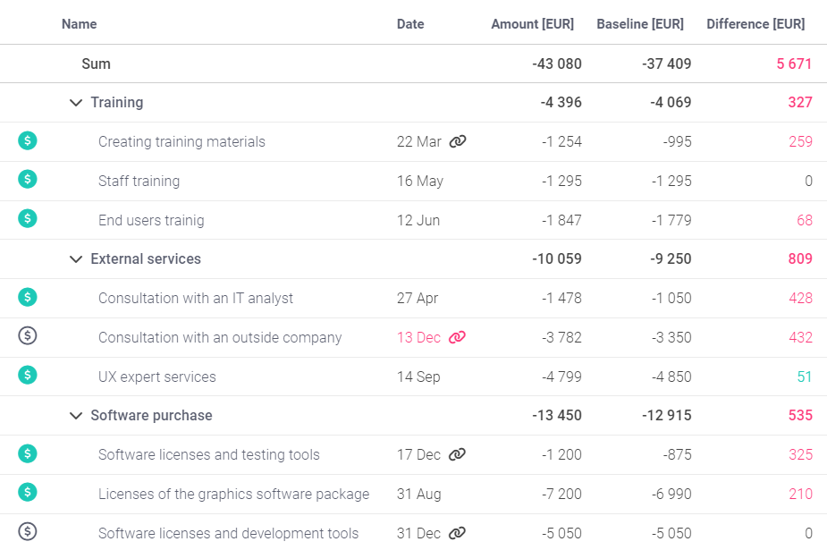827x550 pixels.
Task: Click the Name column header
Action: [x=79, y=24]
